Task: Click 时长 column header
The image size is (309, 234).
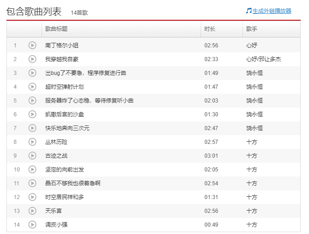Action: pos(210,29)
